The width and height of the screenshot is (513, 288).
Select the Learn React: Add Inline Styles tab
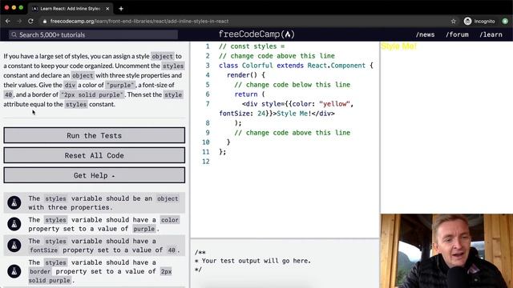[71, 9]
